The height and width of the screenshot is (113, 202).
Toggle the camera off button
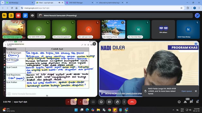pyautogui.click(x=86, y=102)
